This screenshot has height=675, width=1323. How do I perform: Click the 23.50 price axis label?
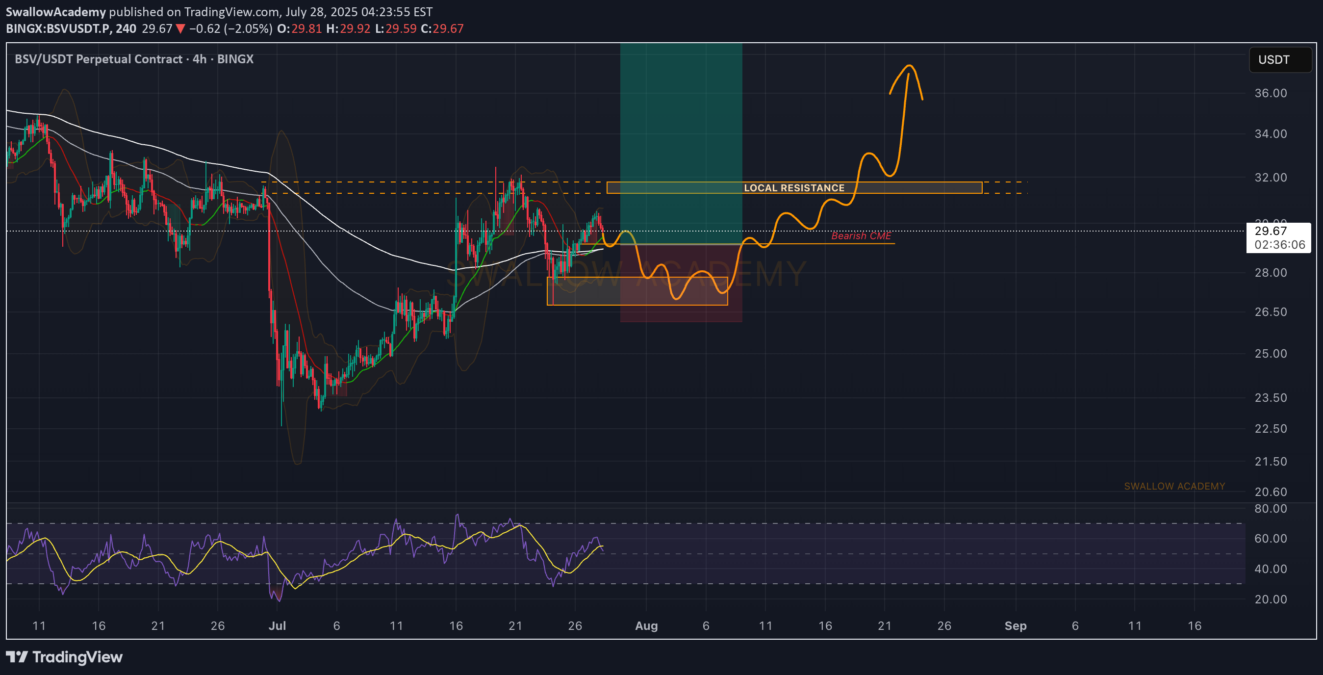[1271, 398]
